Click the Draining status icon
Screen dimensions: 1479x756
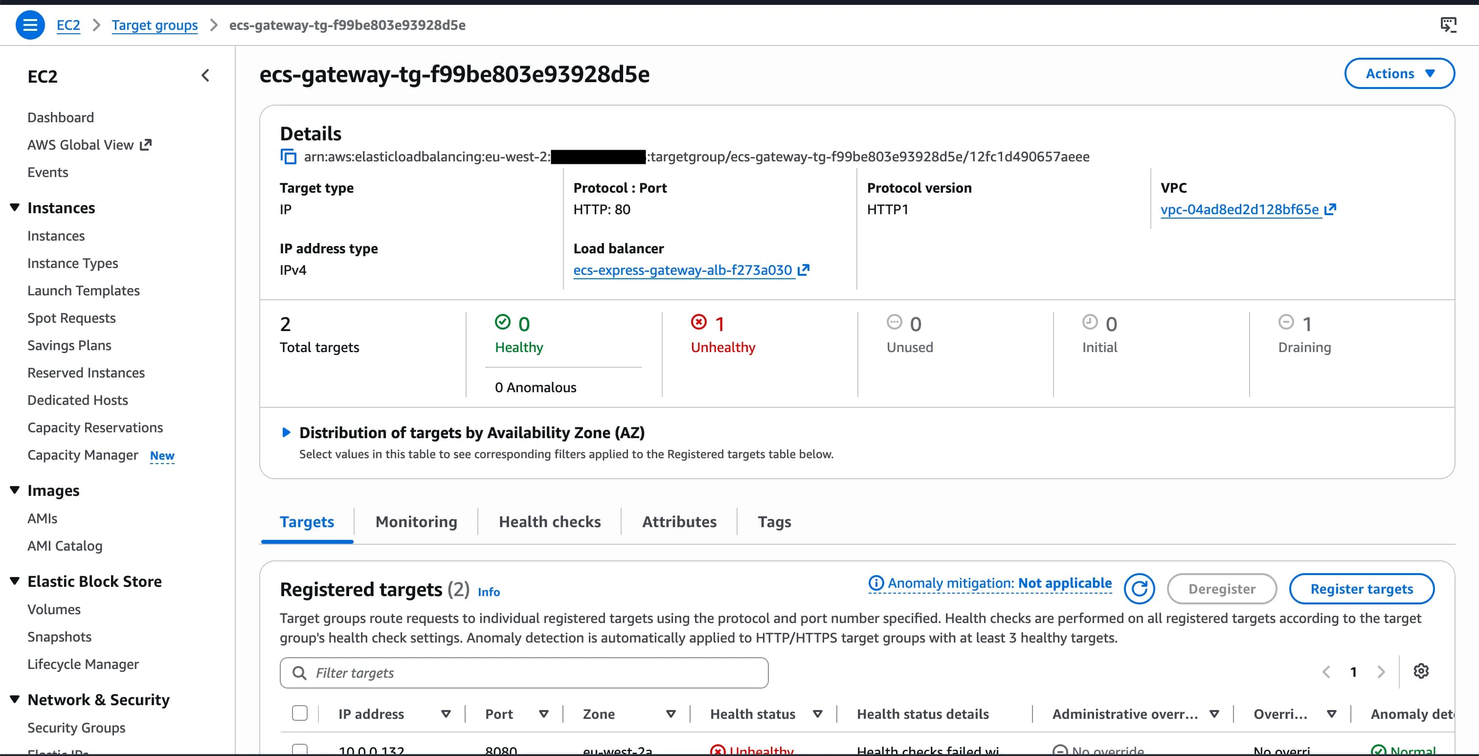pyautogui.click(x=1286, y=322)
